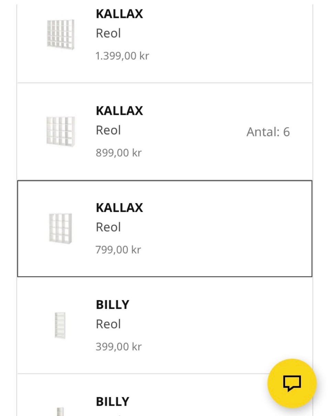This screenshot has height=416, width=330.
Task: Click the thumbnail of the 1.399,00 kr KALLAX
Action: click(x=60, y=34)
